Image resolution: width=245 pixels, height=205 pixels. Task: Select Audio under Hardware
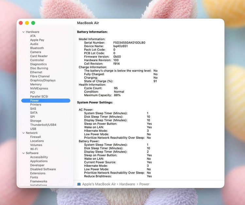34,44
